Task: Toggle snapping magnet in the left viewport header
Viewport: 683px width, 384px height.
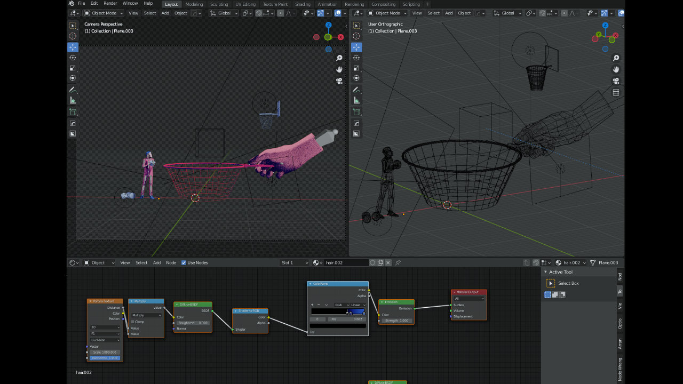Action: tap(259, 13)
